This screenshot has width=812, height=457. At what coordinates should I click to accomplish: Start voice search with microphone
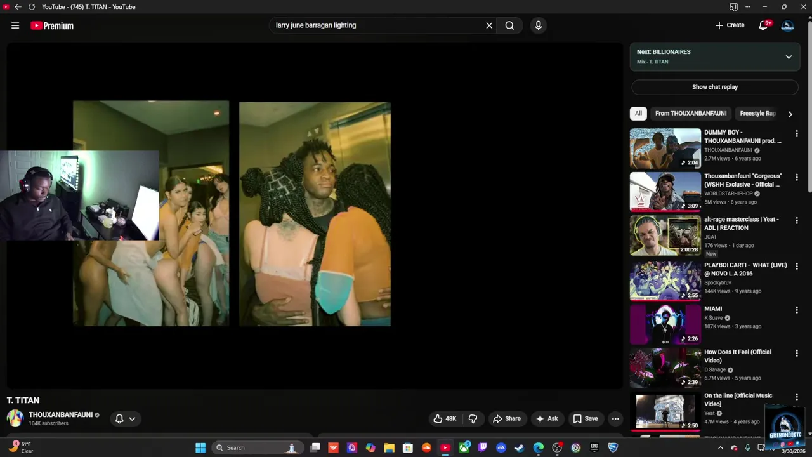(x=538, y=25)
